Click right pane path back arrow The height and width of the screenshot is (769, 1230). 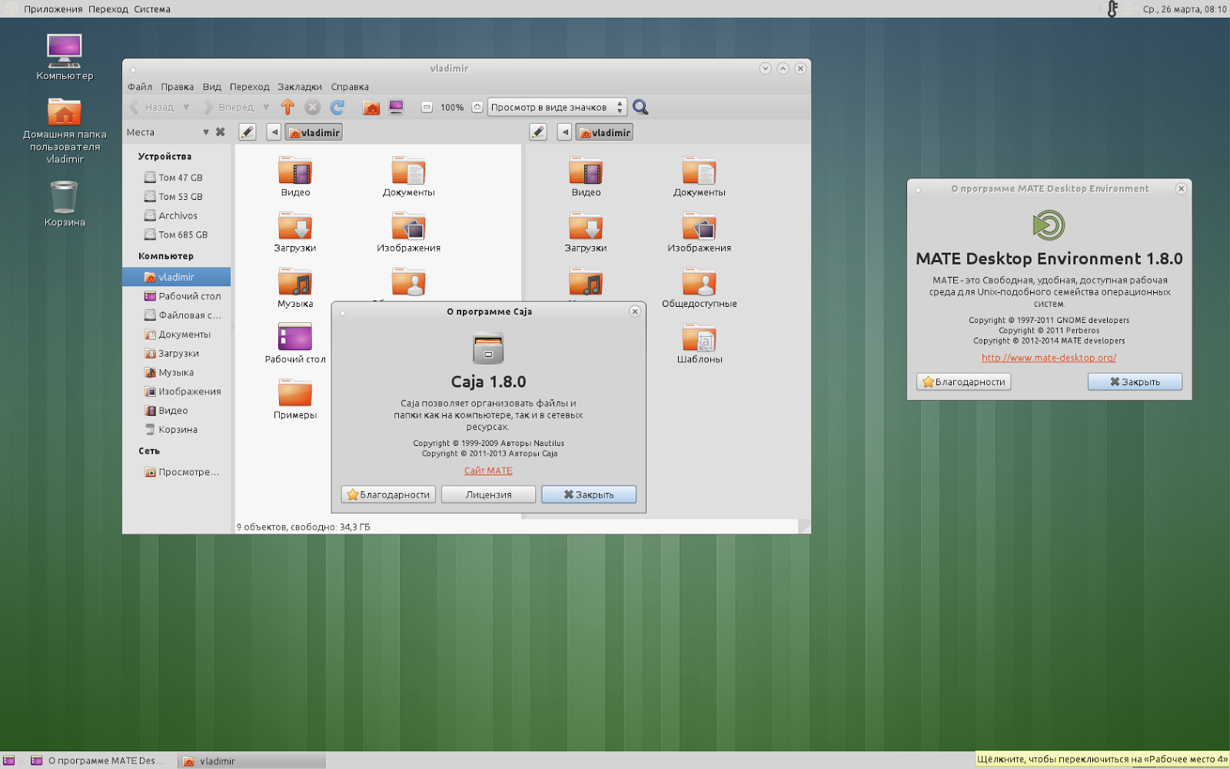click(564, 132)
